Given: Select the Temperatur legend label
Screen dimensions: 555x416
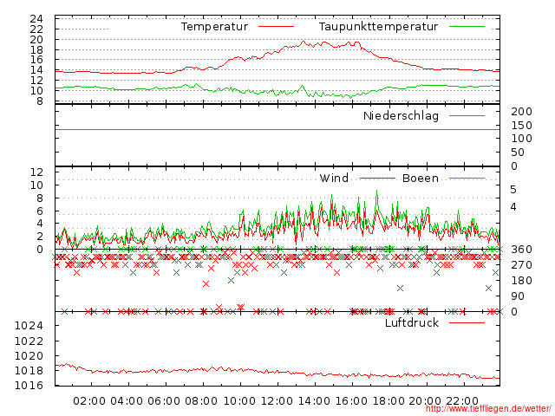Looking at the screenshot, I should pyautogui.click(x=214, y=27).
